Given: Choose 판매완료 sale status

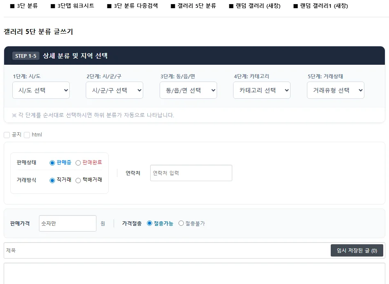Looking at the screenshot, I should click(78, 163).
